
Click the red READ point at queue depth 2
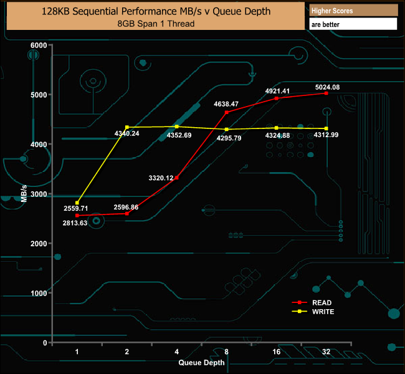(x=127, y=214)
